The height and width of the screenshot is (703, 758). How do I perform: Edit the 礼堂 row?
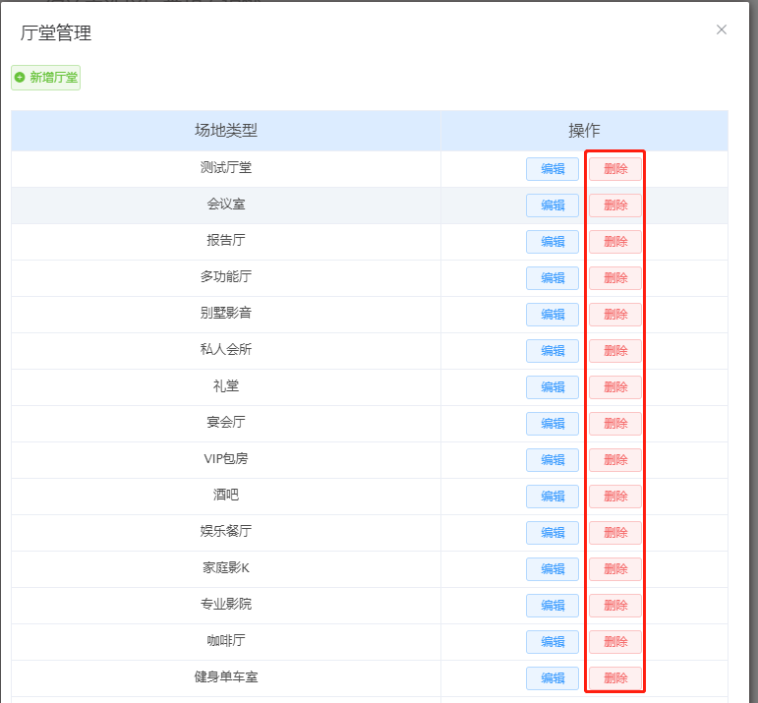point(553,387)
